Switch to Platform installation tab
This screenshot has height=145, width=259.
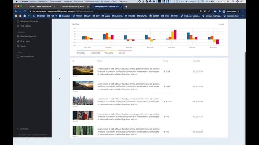tap(73, 6)
